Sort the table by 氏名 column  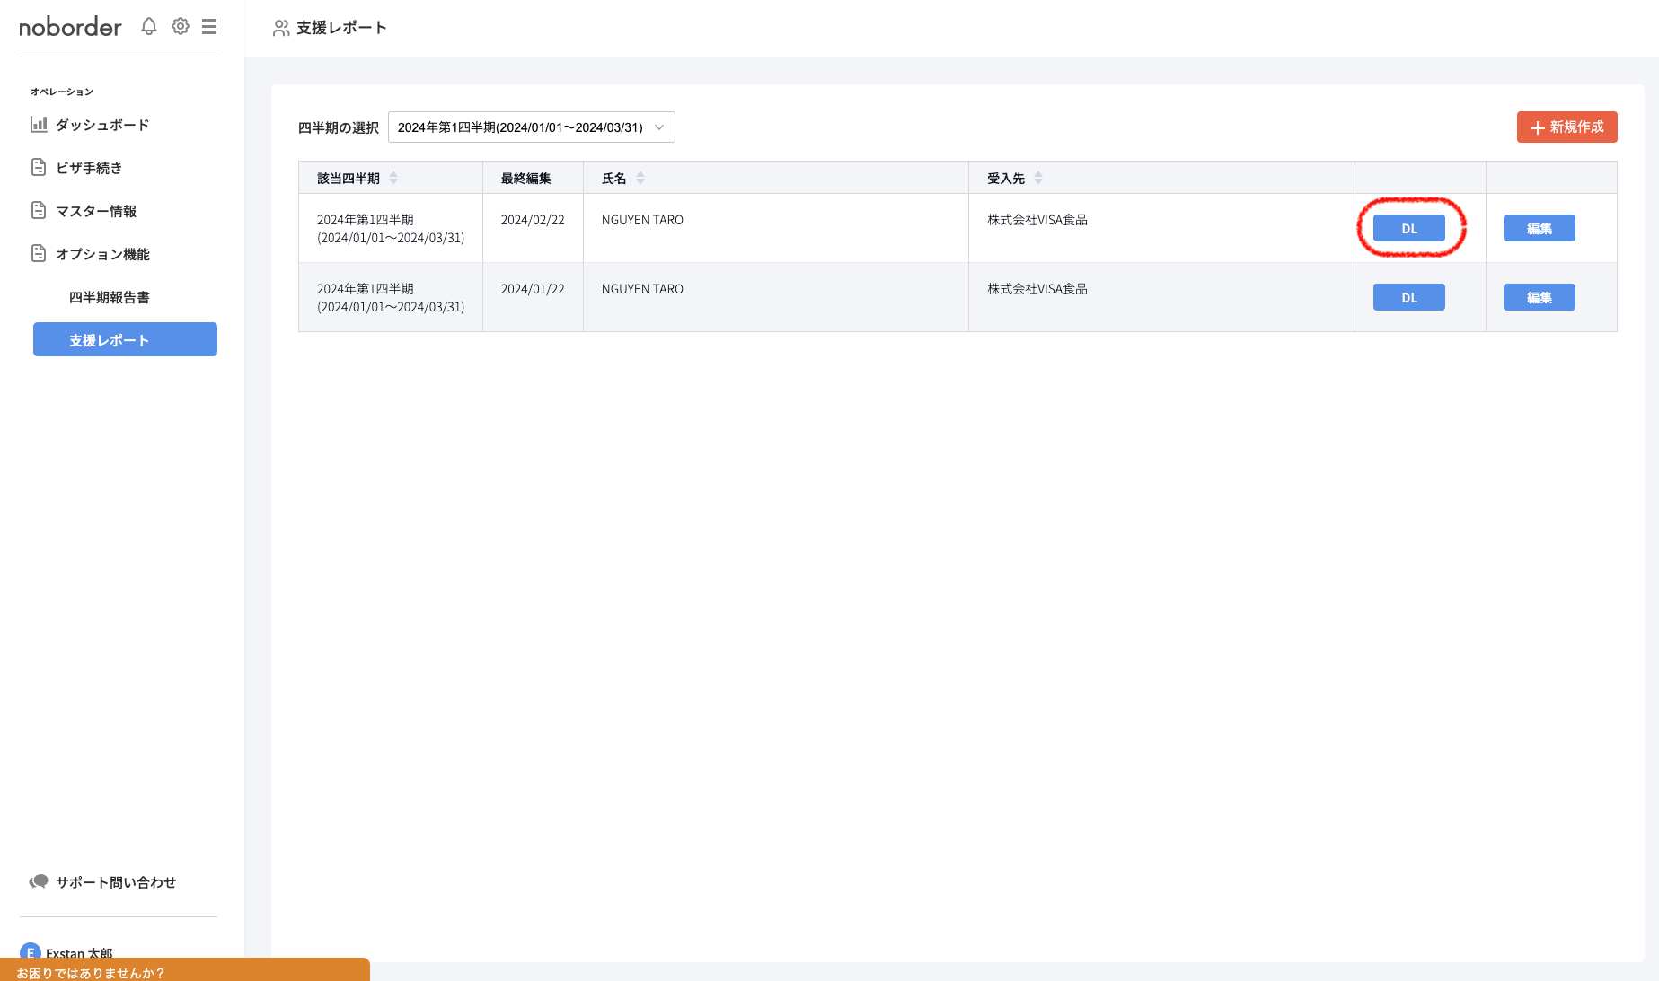[640, 178]
